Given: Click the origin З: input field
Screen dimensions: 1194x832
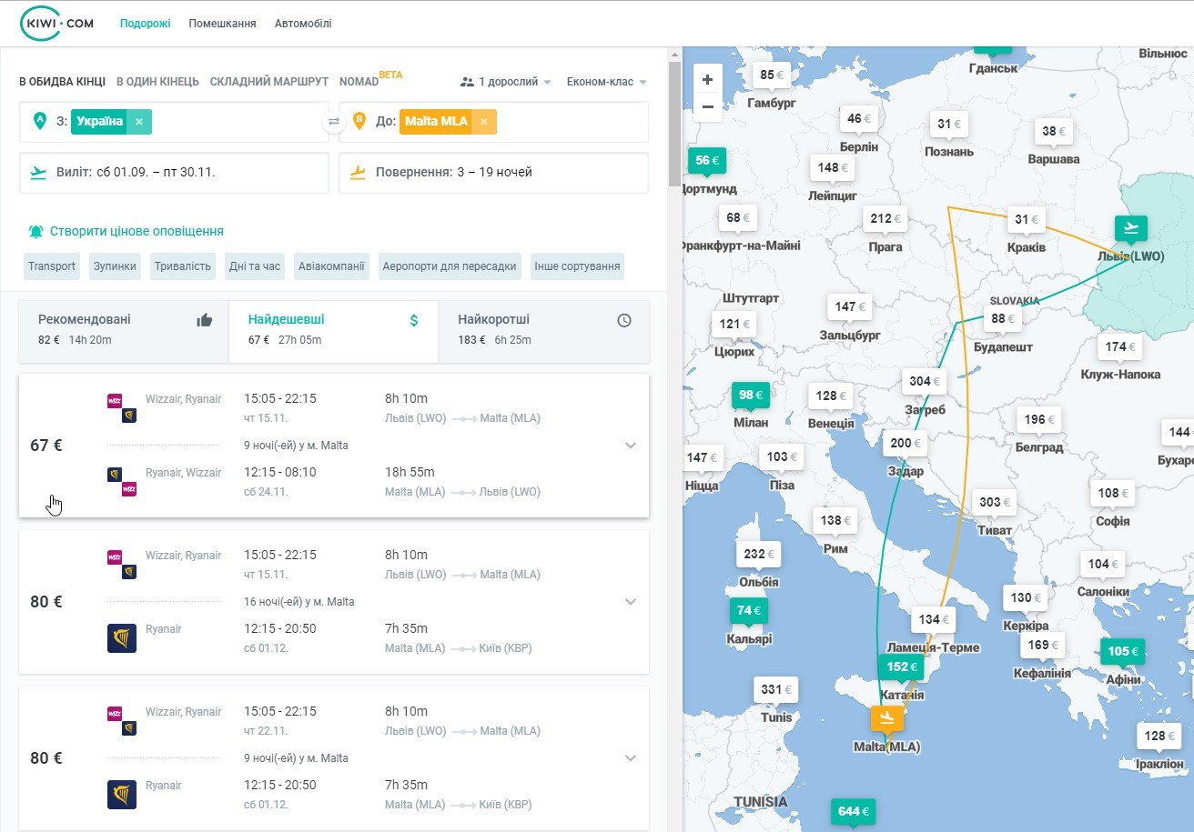Looking at the screenshot, I should (174, 122).
